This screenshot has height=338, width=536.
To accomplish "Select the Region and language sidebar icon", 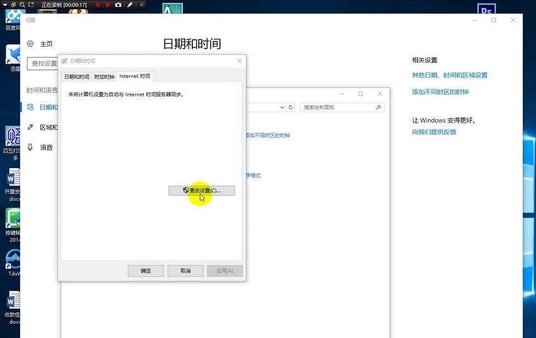I will 30,127.
